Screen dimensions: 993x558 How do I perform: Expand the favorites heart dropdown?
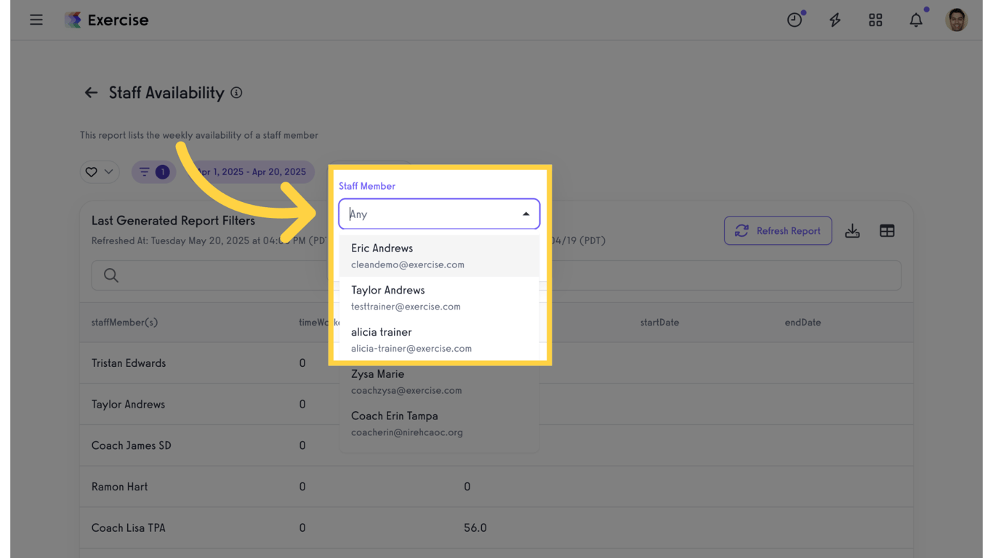click(x=100, y=172)
